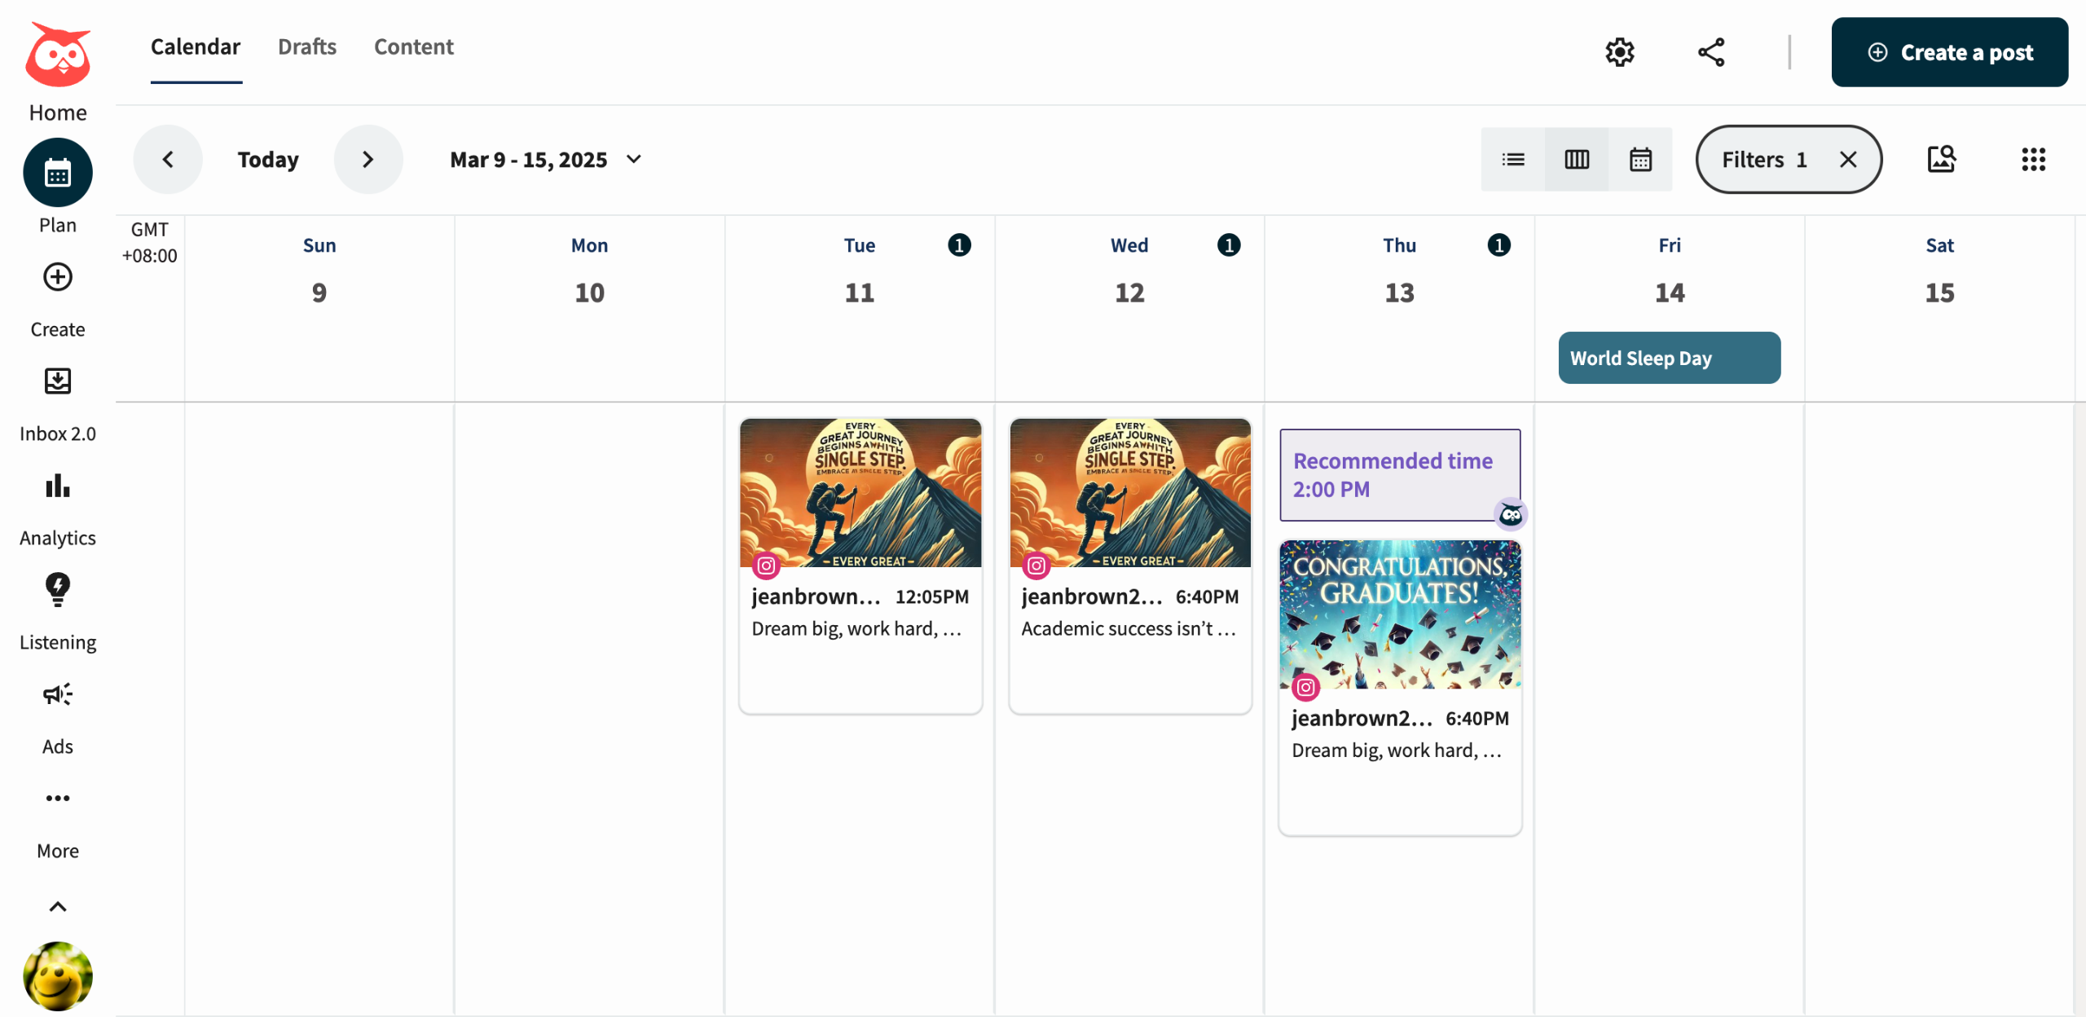Open the Hootsuite owl Home icon
Screen dimensions: 2086x1017
click(x=58, y=55)
